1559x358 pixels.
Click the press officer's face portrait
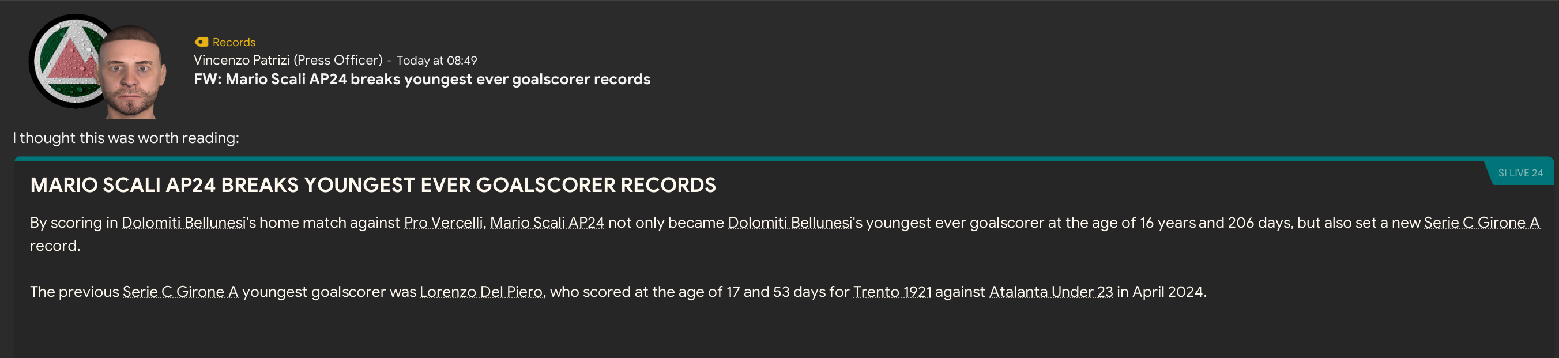click(x=132, y=73)
